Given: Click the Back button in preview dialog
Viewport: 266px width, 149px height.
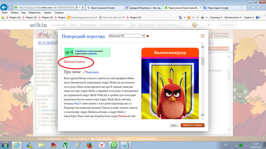Looking at the screenshot, I should point(174,125).
